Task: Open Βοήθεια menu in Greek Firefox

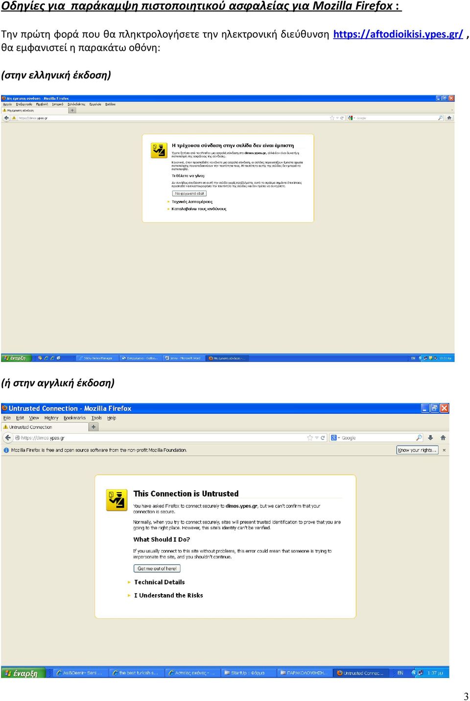Action: point(110,104)
